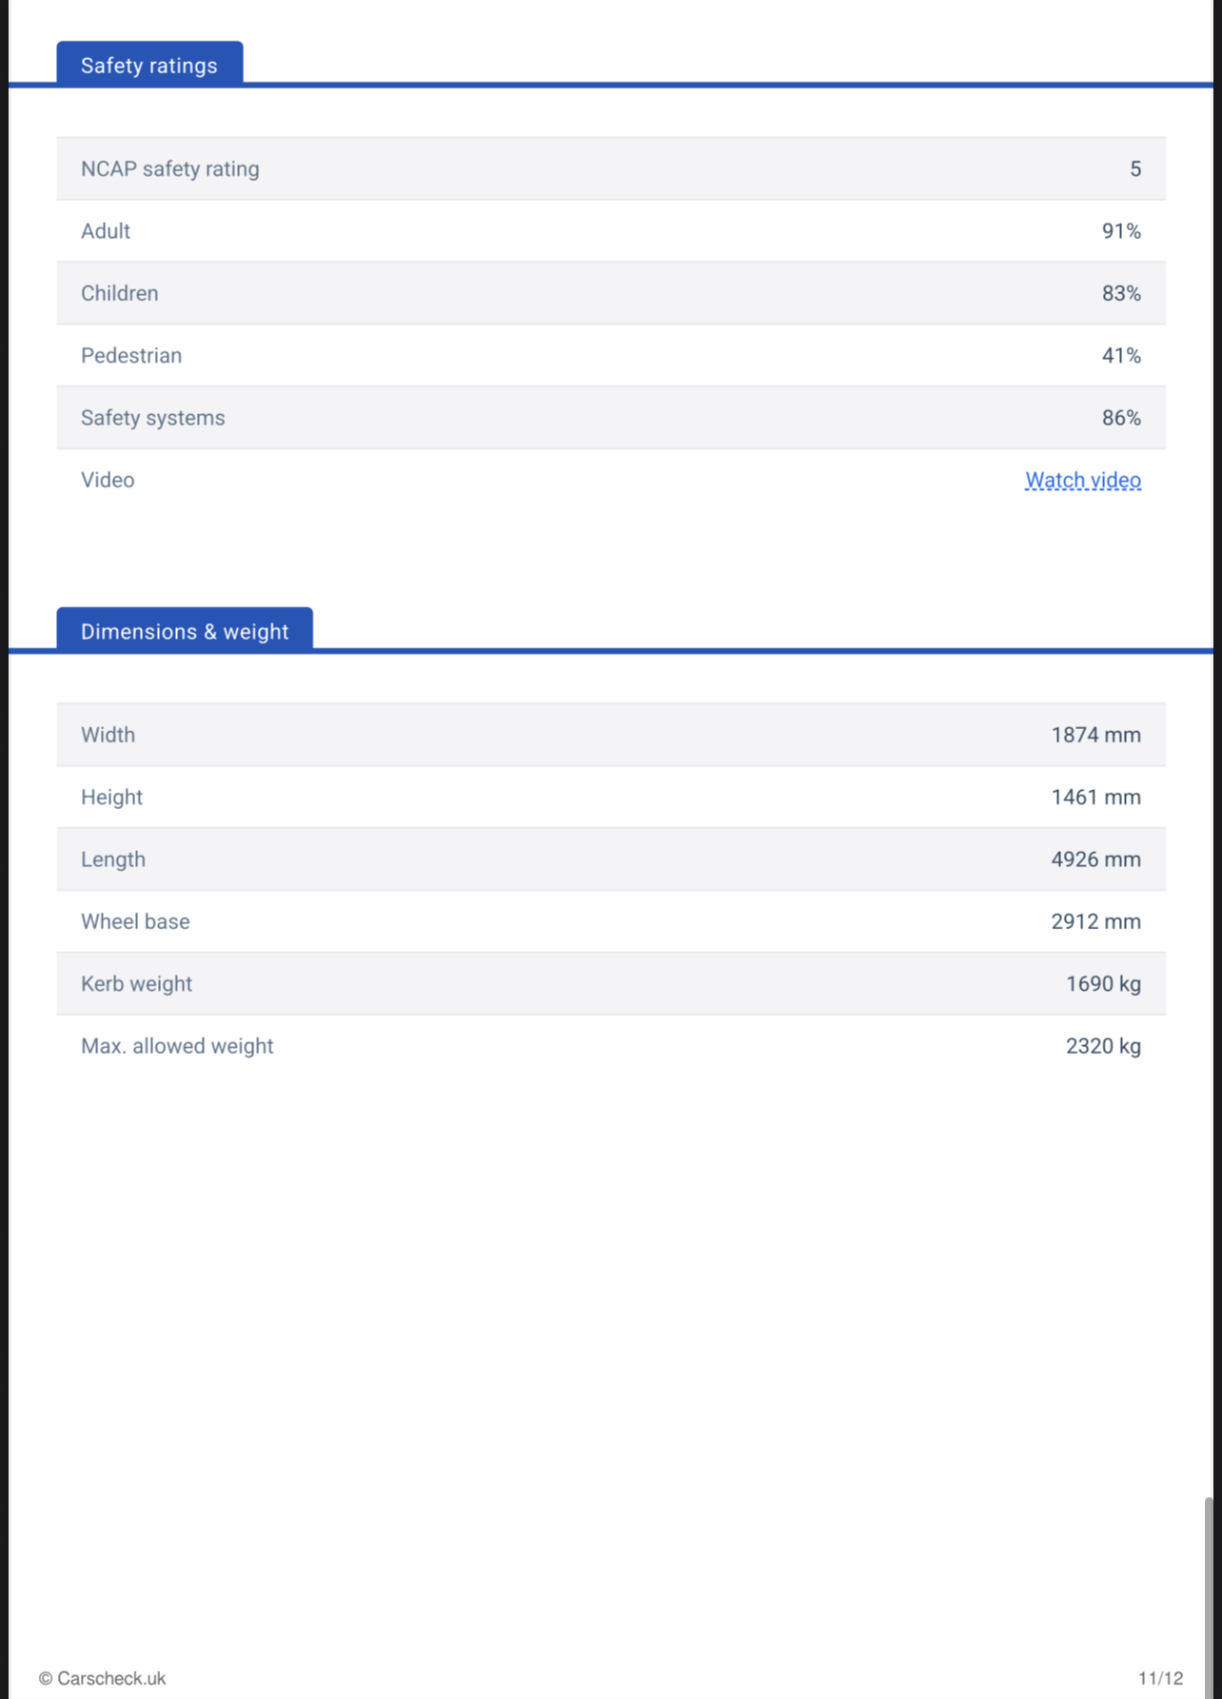Image resolution: width=1222 pixels, height=1699 pixels.
Task: Click the Adult 91% row
Action: point(611,231)
